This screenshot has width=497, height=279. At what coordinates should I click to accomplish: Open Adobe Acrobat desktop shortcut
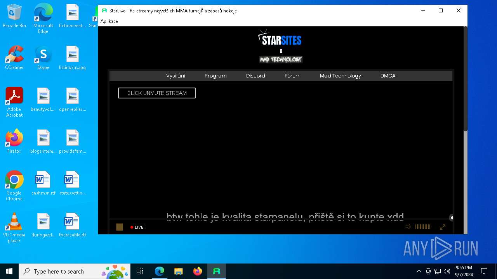pyautogui.click(x=14, y=102)
